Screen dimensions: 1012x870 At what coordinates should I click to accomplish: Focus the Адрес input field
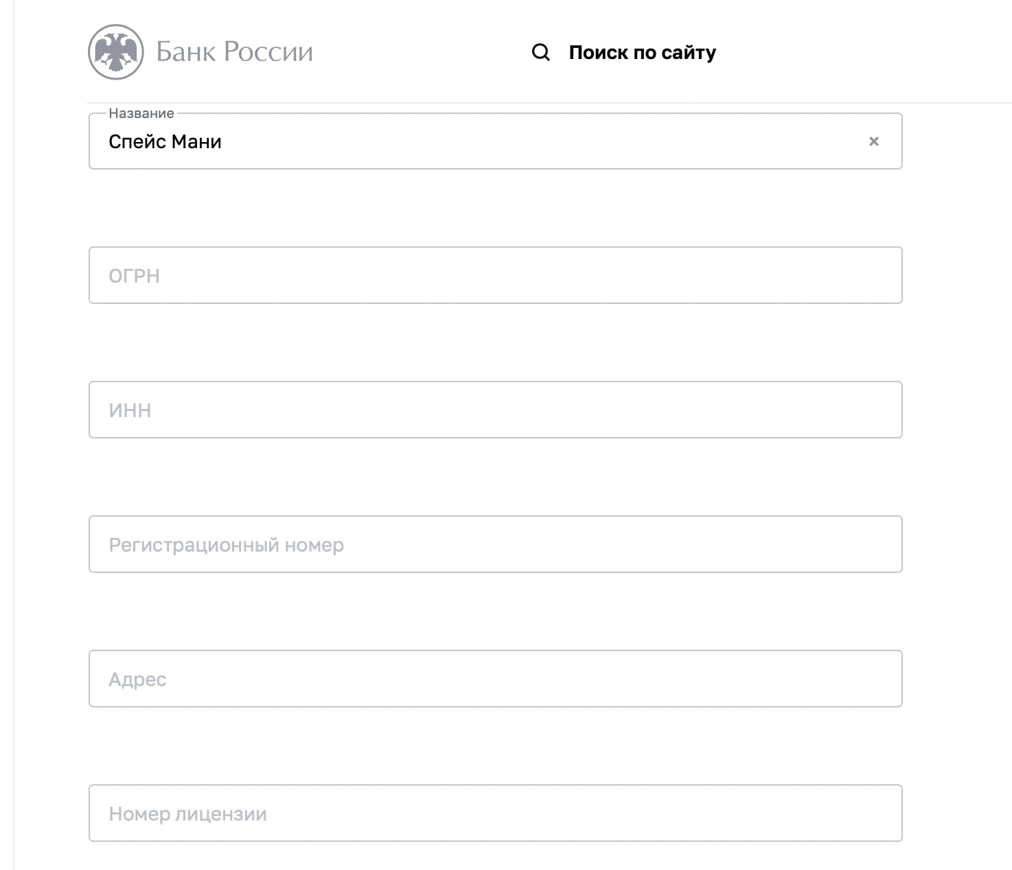pos(496,679)
